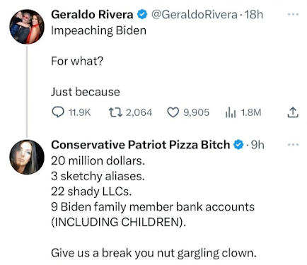Open more options on Geraldo Rivera's tweet
This screenshot has width=307, height=265.
click(293, 14)
